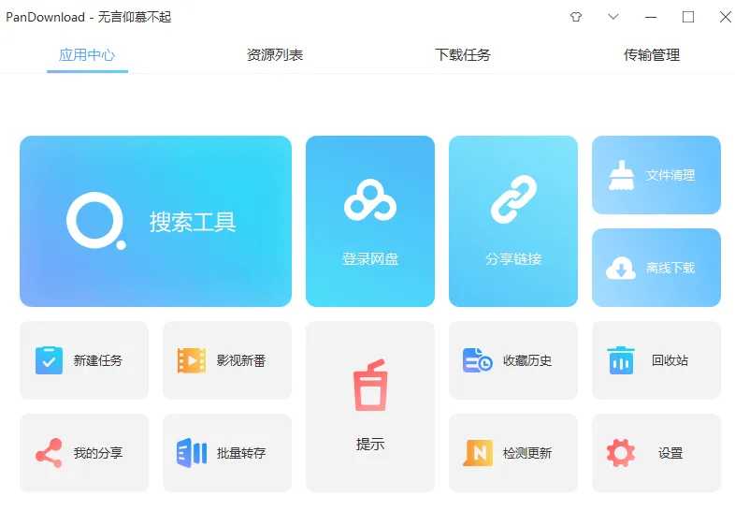Click the cloud download icon 离线下载
Viewport: 735px width, 526px height.
coord(621,268)
